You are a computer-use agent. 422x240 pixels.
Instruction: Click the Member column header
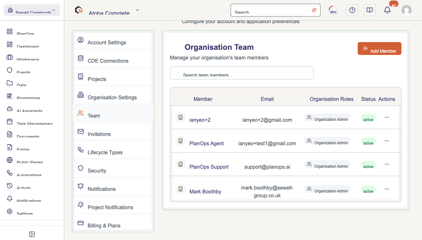(203, 99)
